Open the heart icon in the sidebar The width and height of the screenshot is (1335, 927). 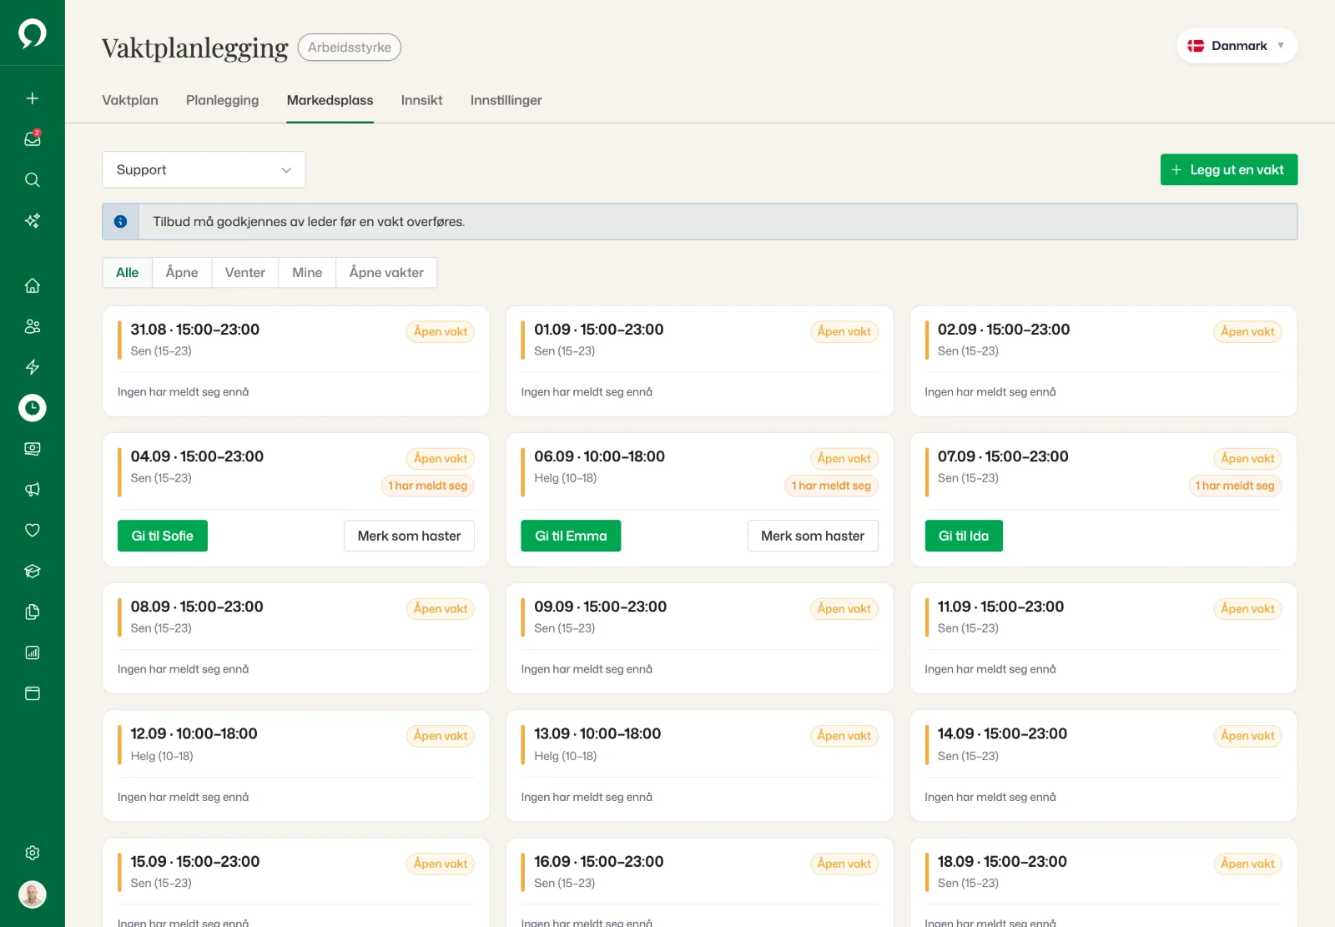pos(33,531)
